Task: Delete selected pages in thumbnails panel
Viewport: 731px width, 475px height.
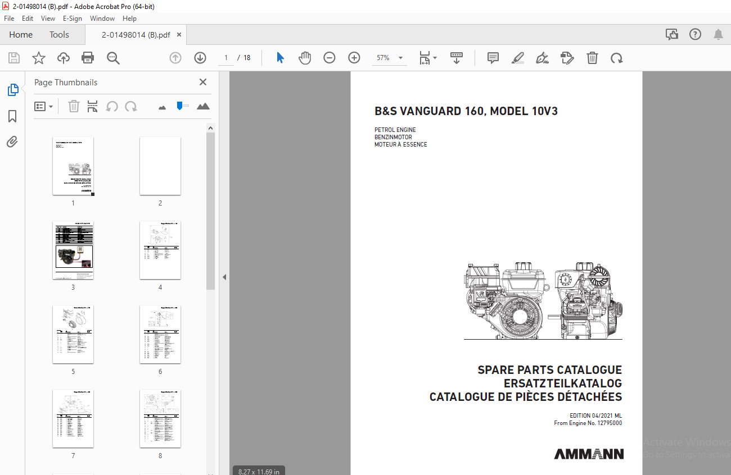Action: point(74,106)
